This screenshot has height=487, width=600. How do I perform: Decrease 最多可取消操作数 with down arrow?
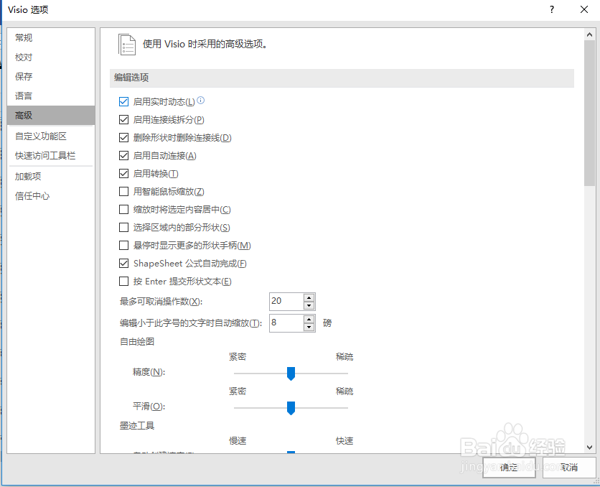pyautogui.click(x=309, y=305)
